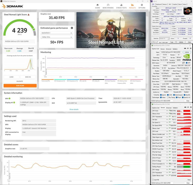Click Show details link
The image size is (193, 185).
click(74, 109)
